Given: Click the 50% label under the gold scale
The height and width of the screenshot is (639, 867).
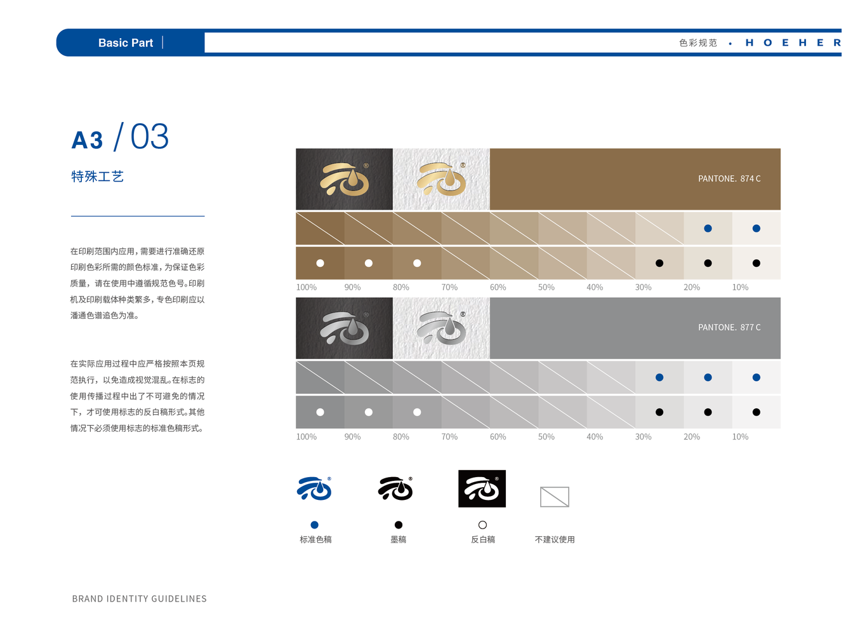Looking at the screenshot, I should (x=546, y=288).
